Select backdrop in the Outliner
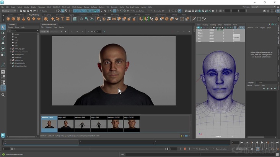 tap(18, 57)
